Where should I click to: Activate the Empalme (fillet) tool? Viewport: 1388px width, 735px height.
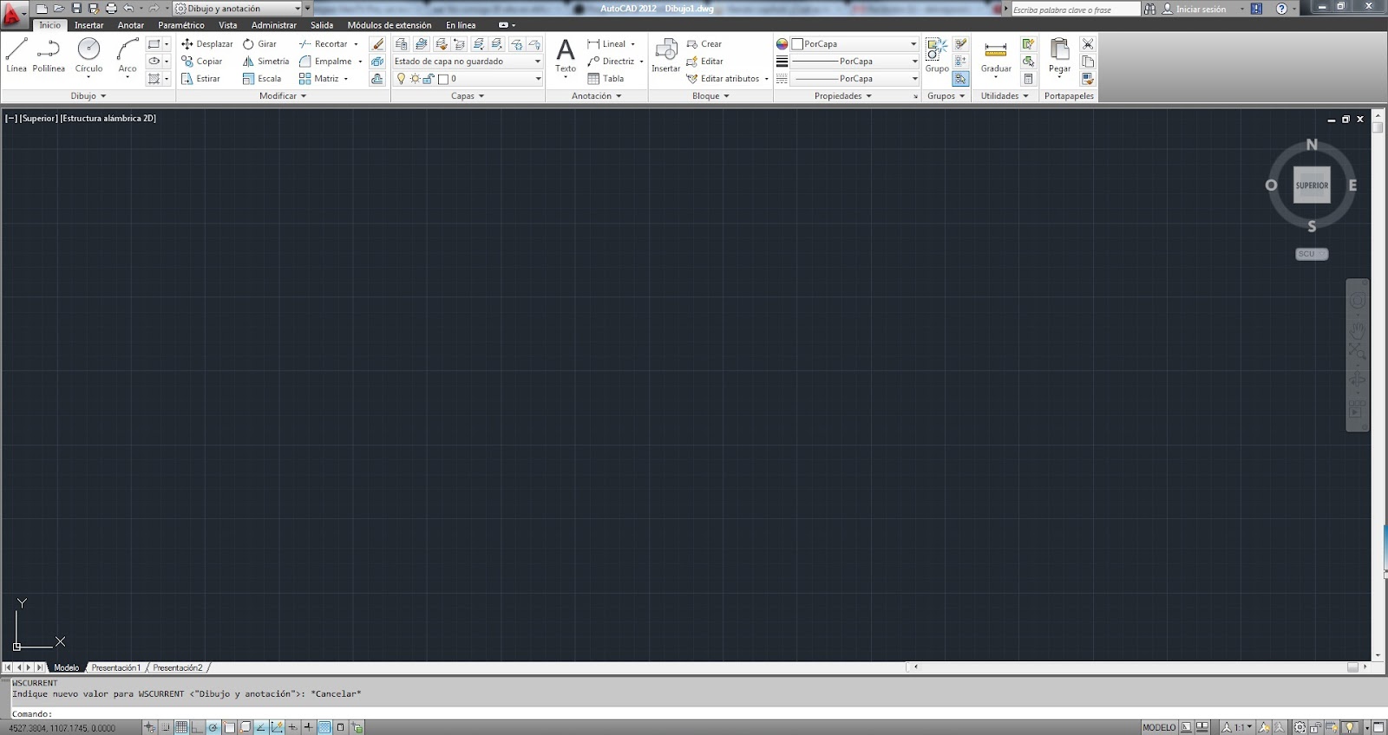(x=325, y=61)
